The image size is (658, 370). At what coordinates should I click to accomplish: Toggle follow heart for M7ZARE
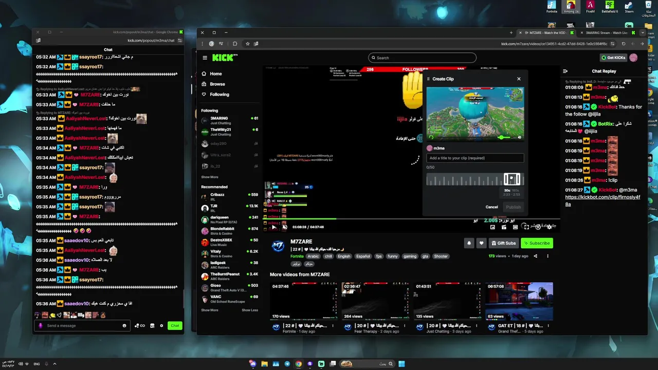click(x=481, y=243)
